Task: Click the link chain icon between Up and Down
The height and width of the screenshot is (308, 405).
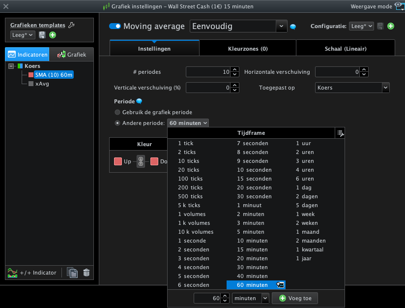Action: (141, 161)
